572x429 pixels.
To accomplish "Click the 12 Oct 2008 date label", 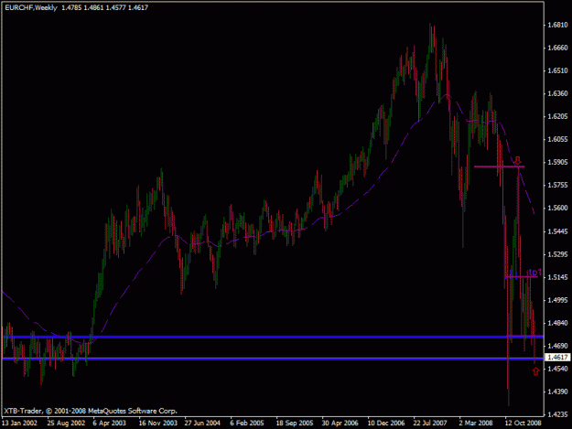I will [523, 424].
